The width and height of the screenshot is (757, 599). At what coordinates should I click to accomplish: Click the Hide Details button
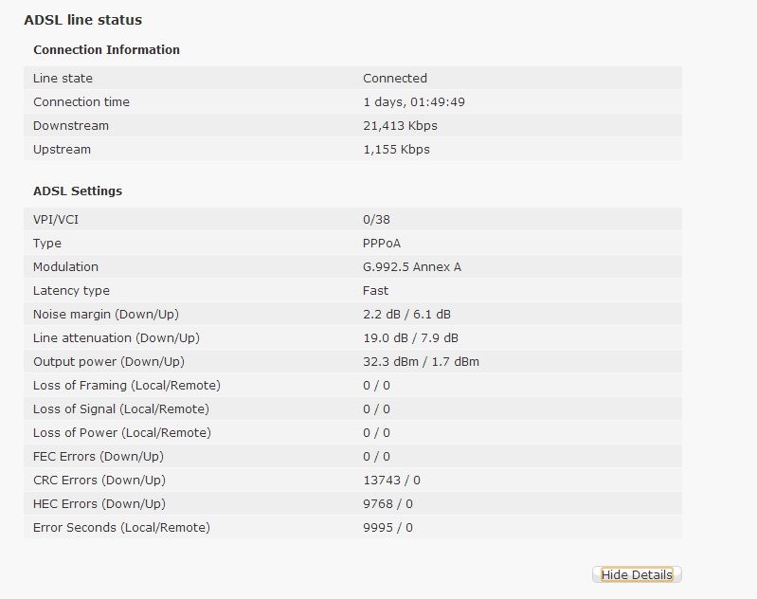(x=637, y=574)
